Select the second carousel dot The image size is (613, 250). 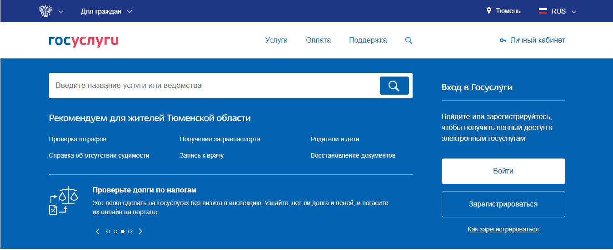(x=115, y=231)
